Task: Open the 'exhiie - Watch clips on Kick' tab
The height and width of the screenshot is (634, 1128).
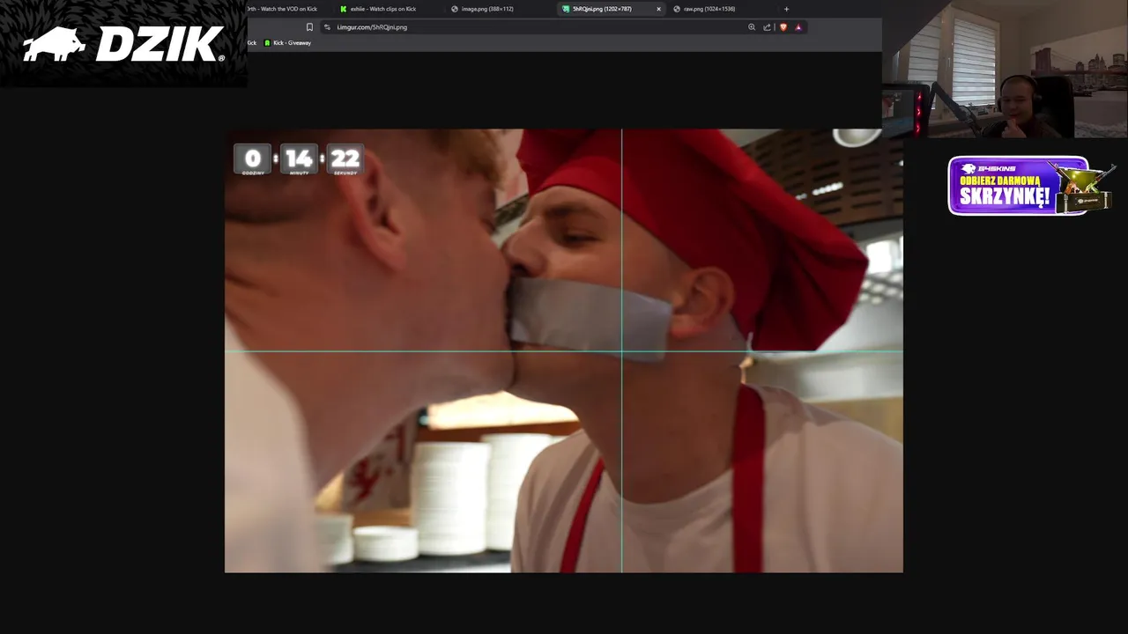Action: 384,9
